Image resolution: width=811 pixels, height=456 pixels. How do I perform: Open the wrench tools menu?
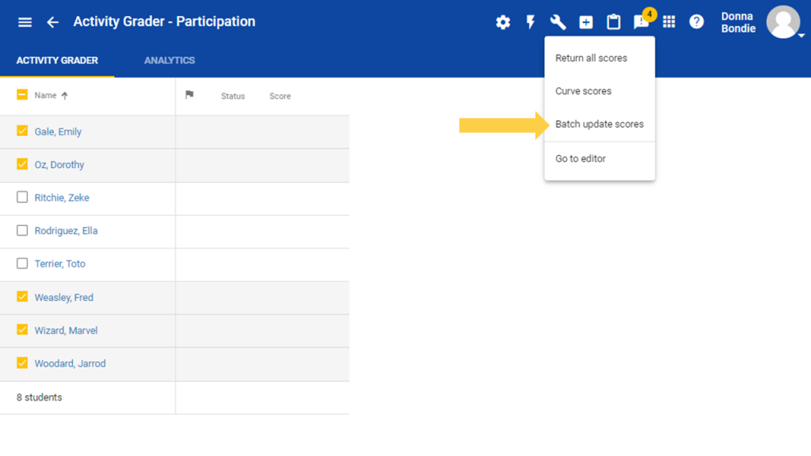(x=558, y=22)
